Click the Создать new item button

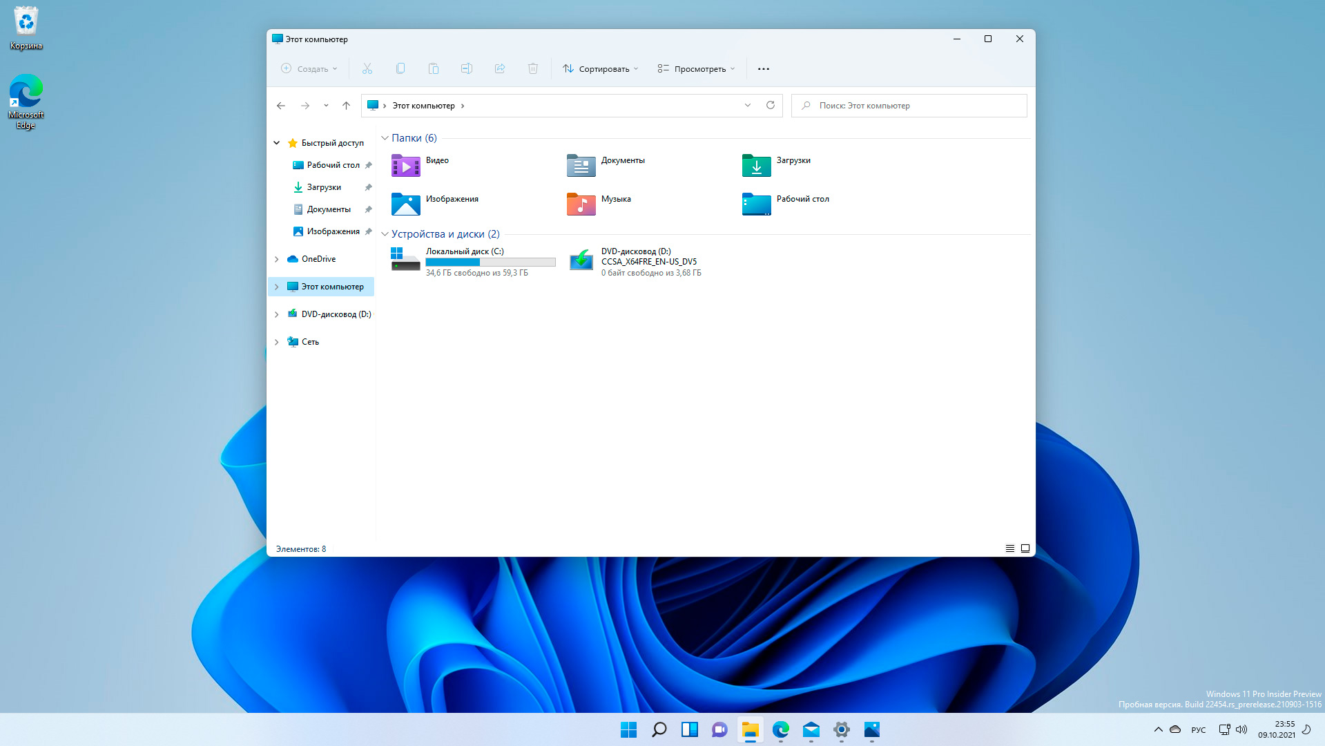(309, 68)
